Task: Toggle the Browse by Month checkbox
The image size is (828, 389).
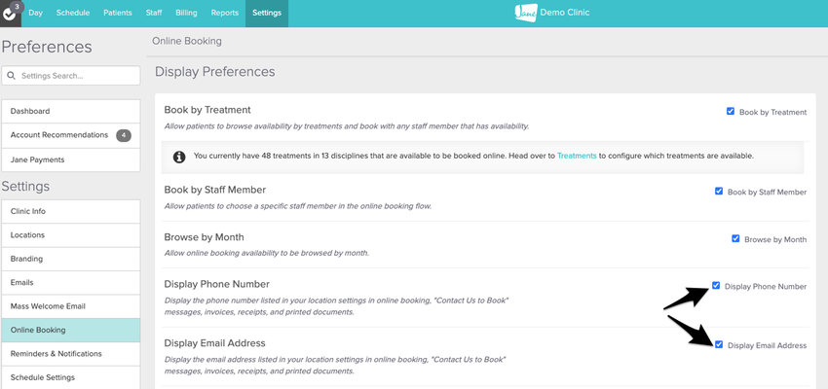Action: (x=735, y=239)
